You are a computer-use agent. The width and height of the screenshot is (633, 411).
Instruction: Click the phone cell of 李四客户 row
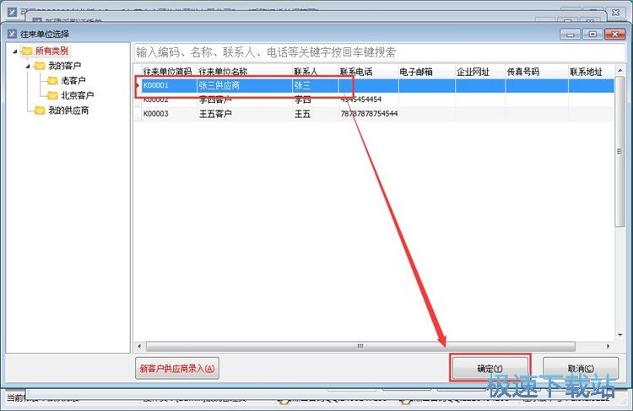[368, 100]
